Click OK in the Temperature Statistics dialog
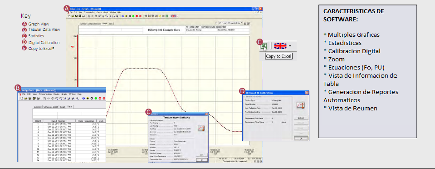The image size is (435, 169). pos(202,160)
